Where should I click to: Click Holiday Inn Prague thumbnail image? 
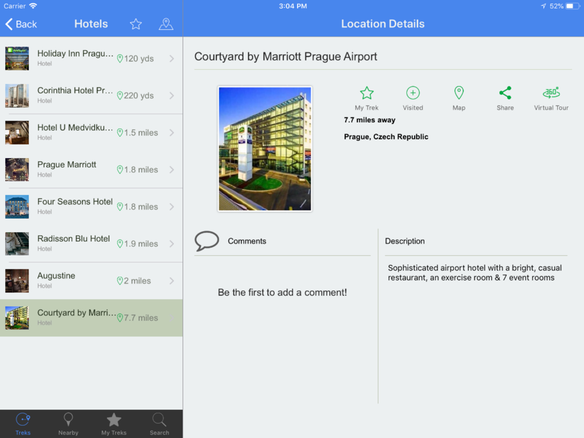click(x=17, y=58)
